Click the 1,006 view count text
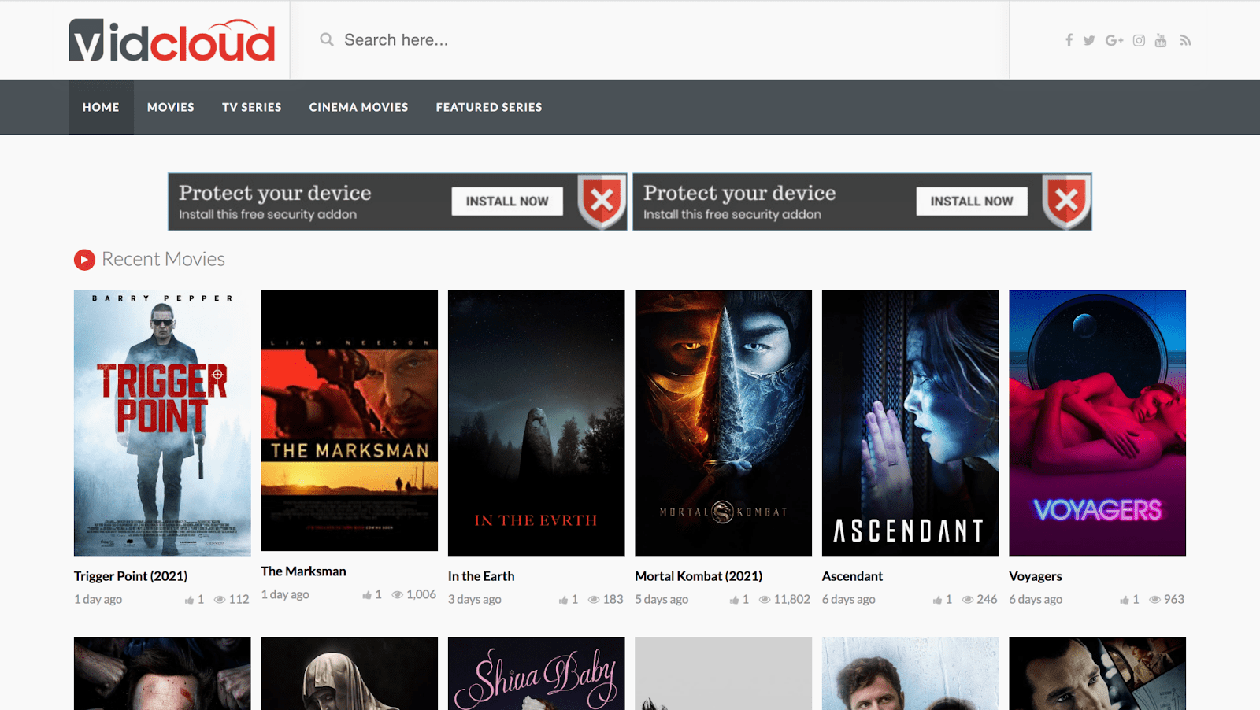This screenshot has width=1260, height=710. [x=421, y=595]
